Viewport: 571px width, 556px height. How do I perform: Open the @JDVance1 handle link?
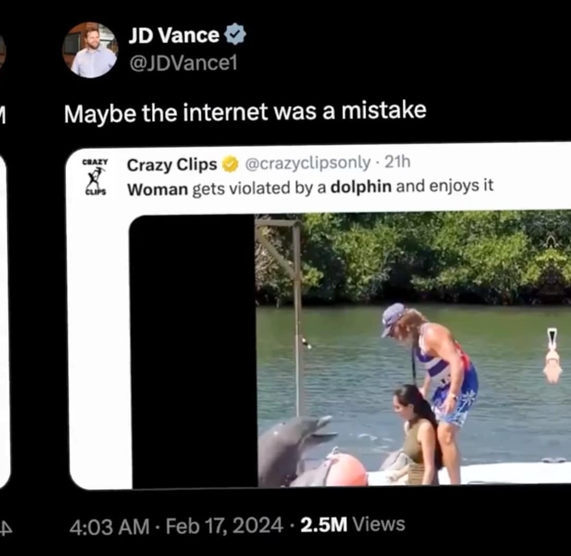tap(183, 63)
